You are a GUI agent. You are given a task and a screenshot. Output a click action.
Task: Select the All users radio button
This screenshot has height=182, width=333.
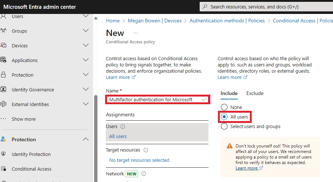click(x=224, y=117)
